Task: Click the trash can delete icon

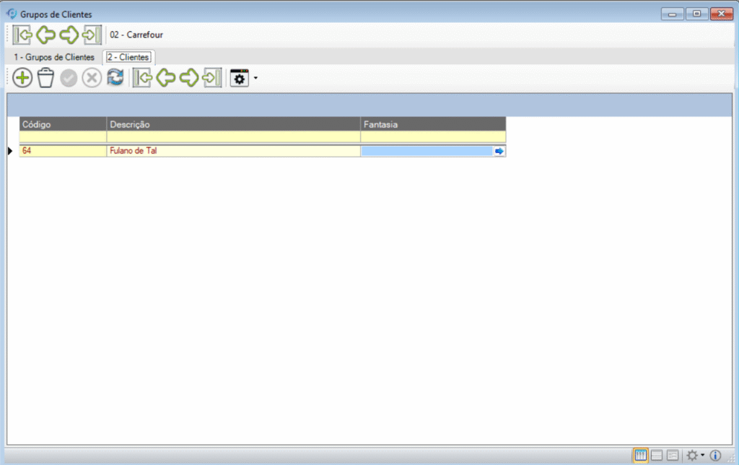Action: (45, 78)
